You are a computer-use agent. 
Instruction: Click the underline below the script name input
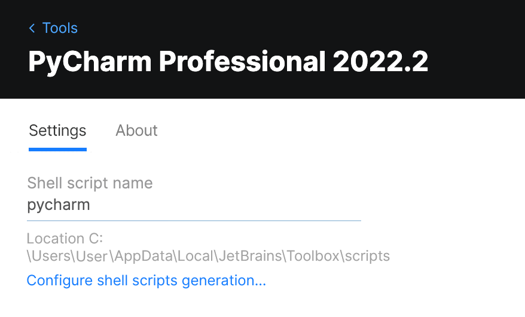click(x=194, y=220)
